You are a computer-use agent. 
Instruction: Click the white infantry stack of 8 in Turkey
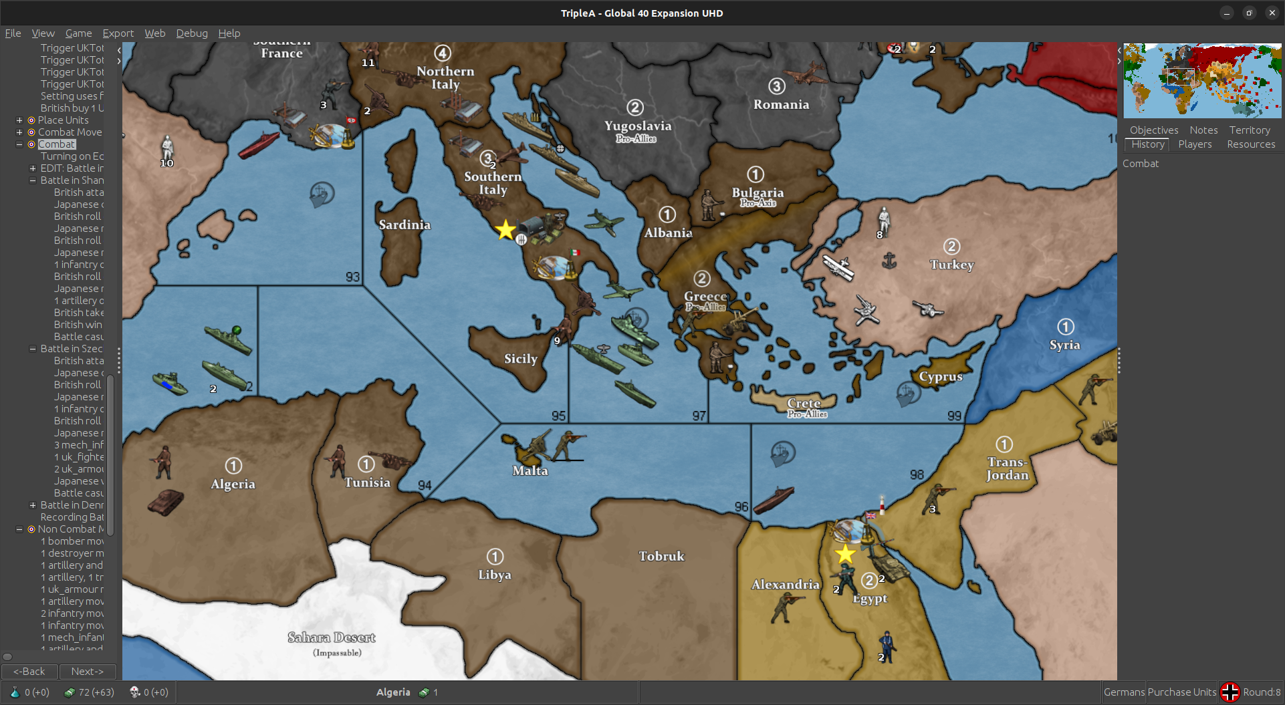pyautogui.click(x=884, y=221)
